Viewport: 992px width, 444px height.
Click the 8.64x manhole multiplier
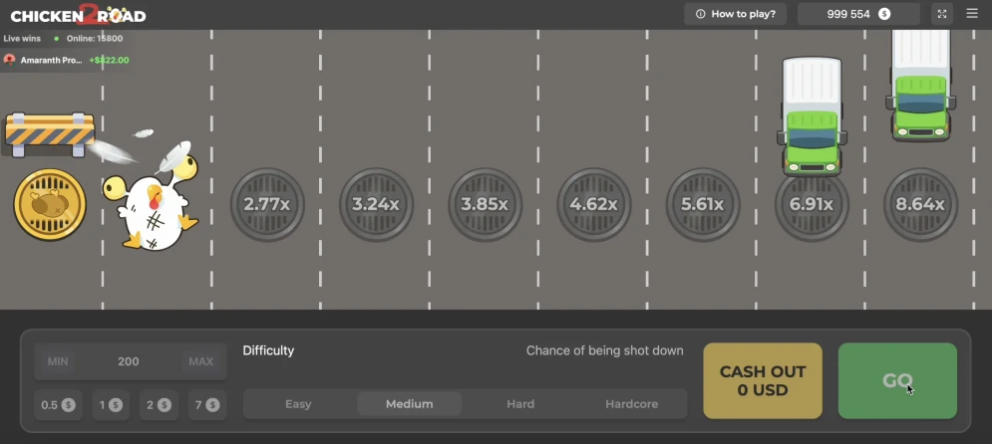tap(920, 204)
